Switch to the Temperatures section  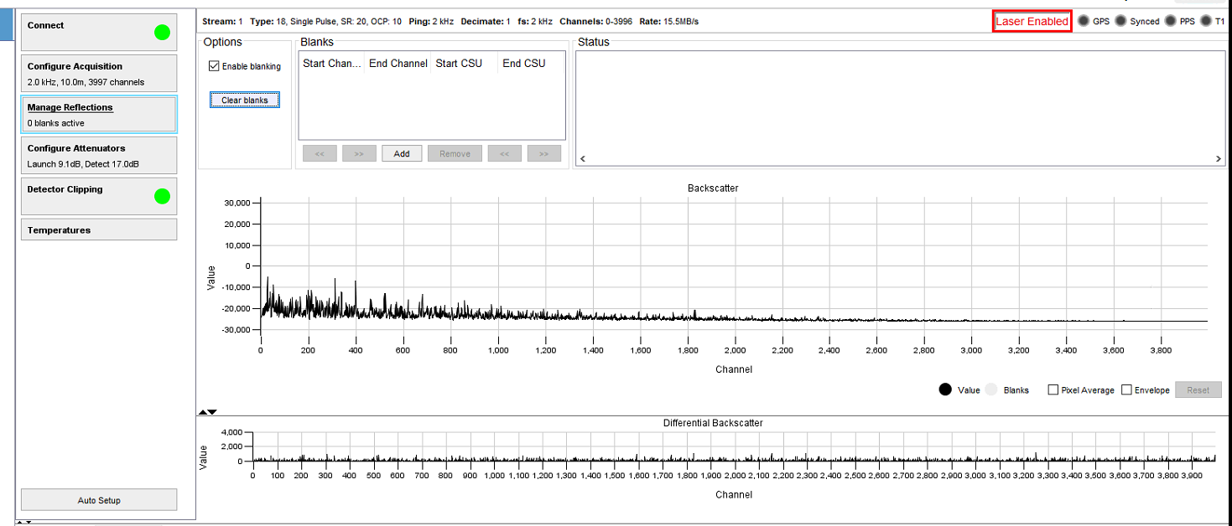tap(99, 229)
